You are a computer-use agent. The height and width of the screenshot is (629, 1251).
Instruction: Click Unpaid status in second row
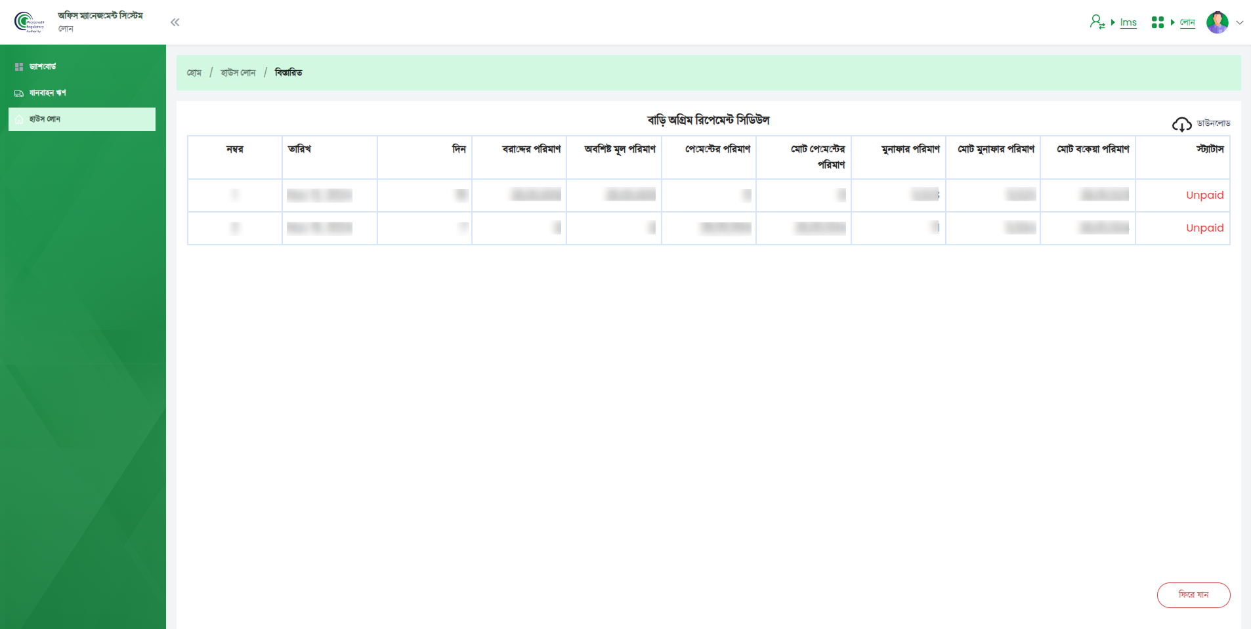pos(1205,228)
